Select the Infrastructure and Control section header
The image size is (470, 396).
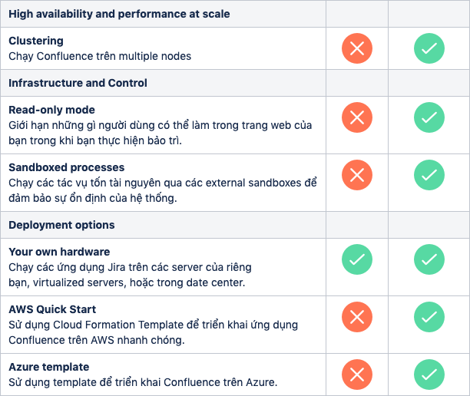(78, 83)
